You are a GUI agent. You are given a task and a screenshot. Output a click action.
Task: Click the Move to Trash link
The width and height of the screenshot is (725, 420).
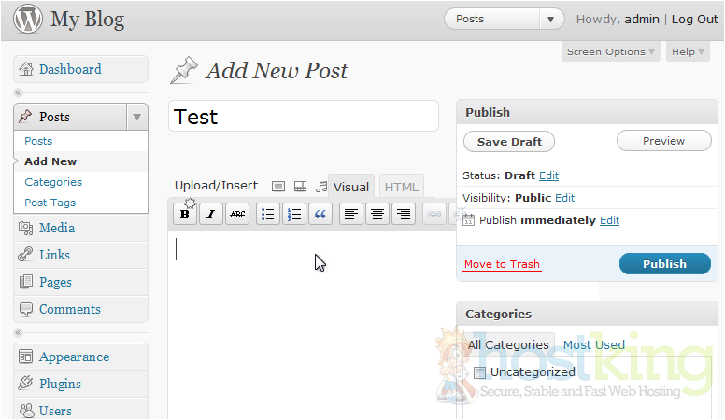pyautogui.click(x=502, y=264)
